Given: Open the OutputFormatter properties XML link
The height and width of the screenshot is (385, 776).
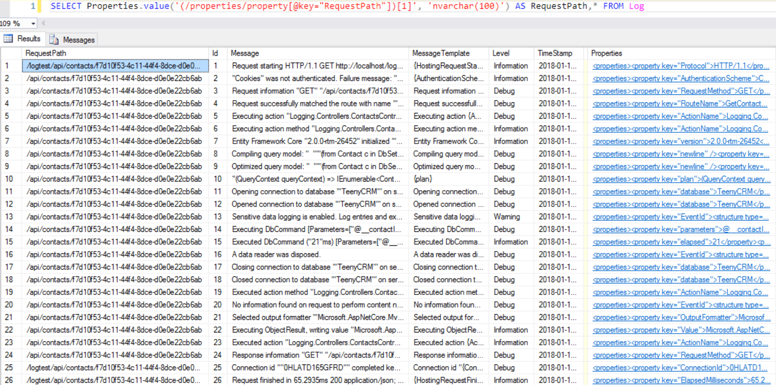Looking at the screenshot, I should tap(681, 317).
